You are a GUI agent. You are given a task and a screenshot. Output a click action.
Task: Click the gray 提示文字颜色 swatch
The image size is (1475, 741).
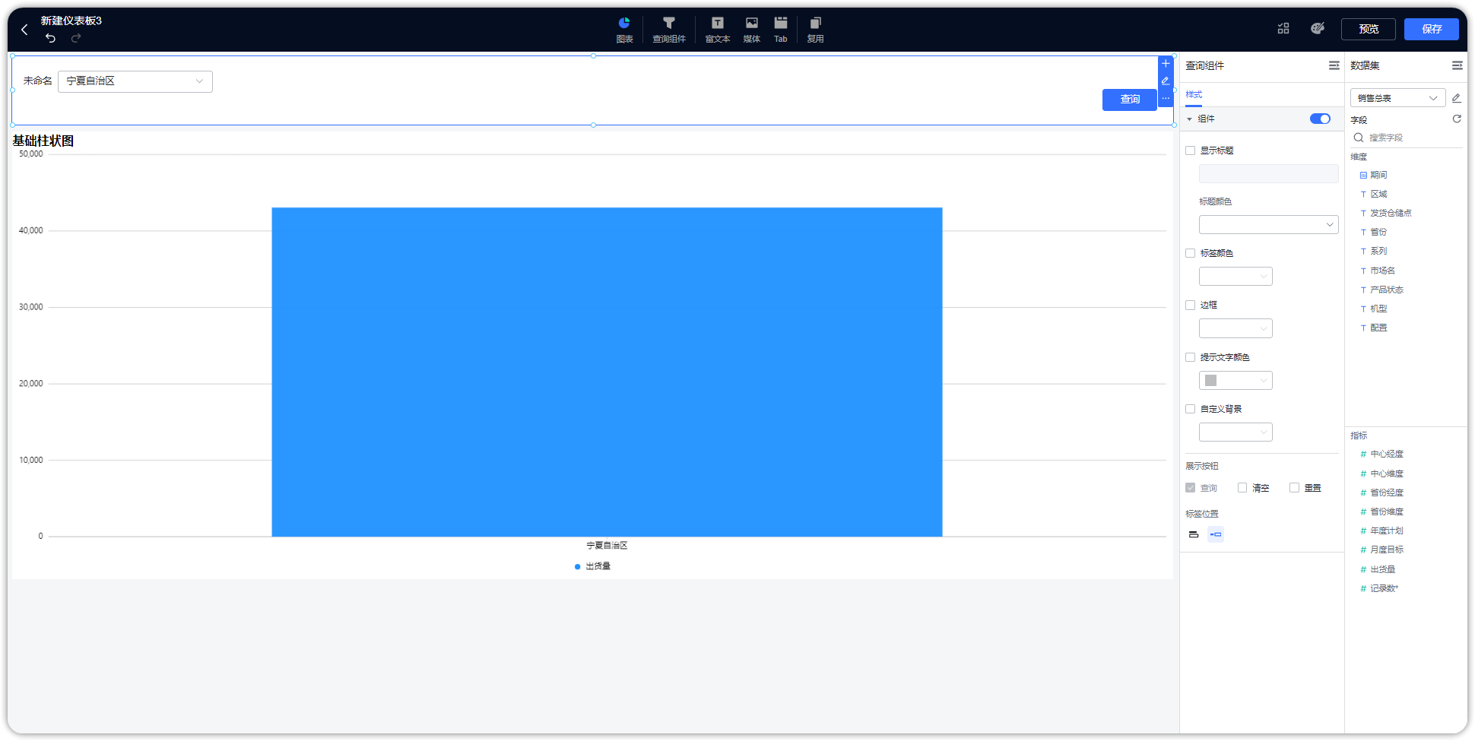click(x=1211, y=381)
